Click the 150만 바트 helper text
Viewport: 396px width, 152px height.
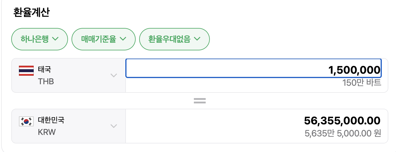click(x=362, y=83)
